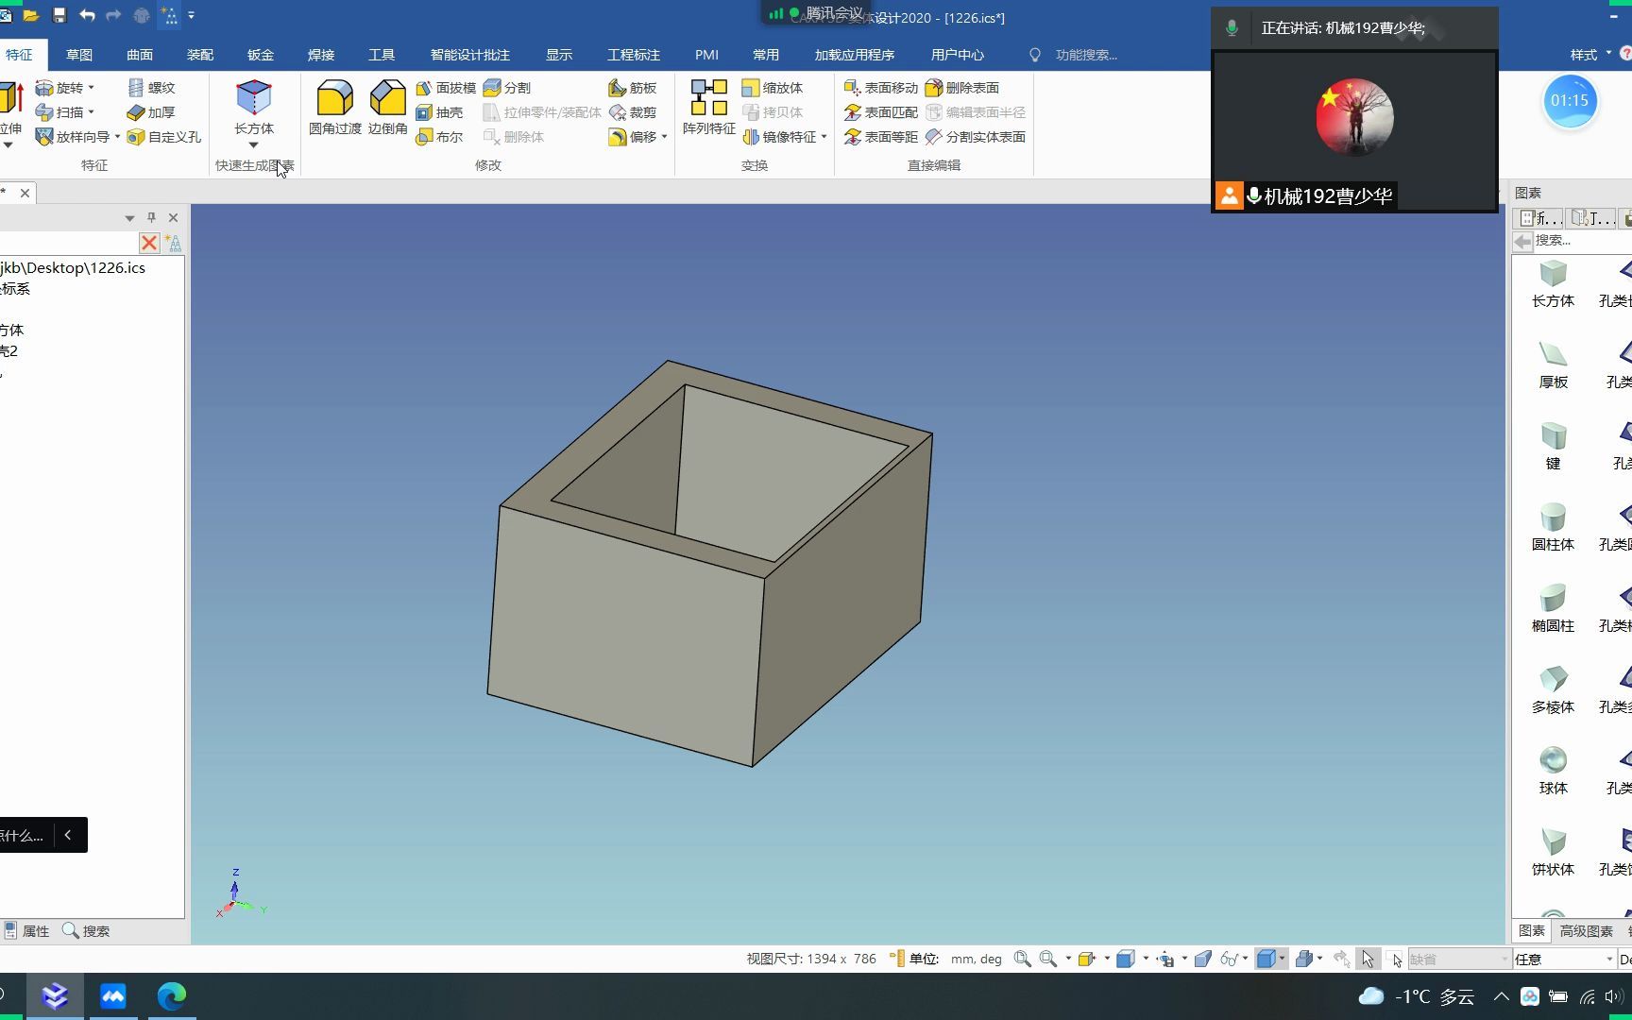The height and width of the screenshot is (1020, 1632).
Task: Toggle the Tencent Meeting microphone indicator
Action: pos(1232,28)
